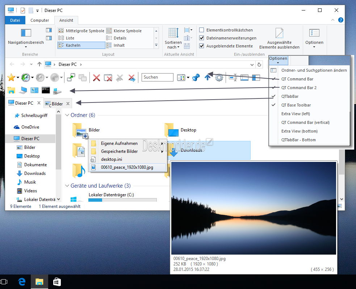Click the yellow star favorites icon
Image resolution: width=356 pixels, height=289 pixels.
11,78
